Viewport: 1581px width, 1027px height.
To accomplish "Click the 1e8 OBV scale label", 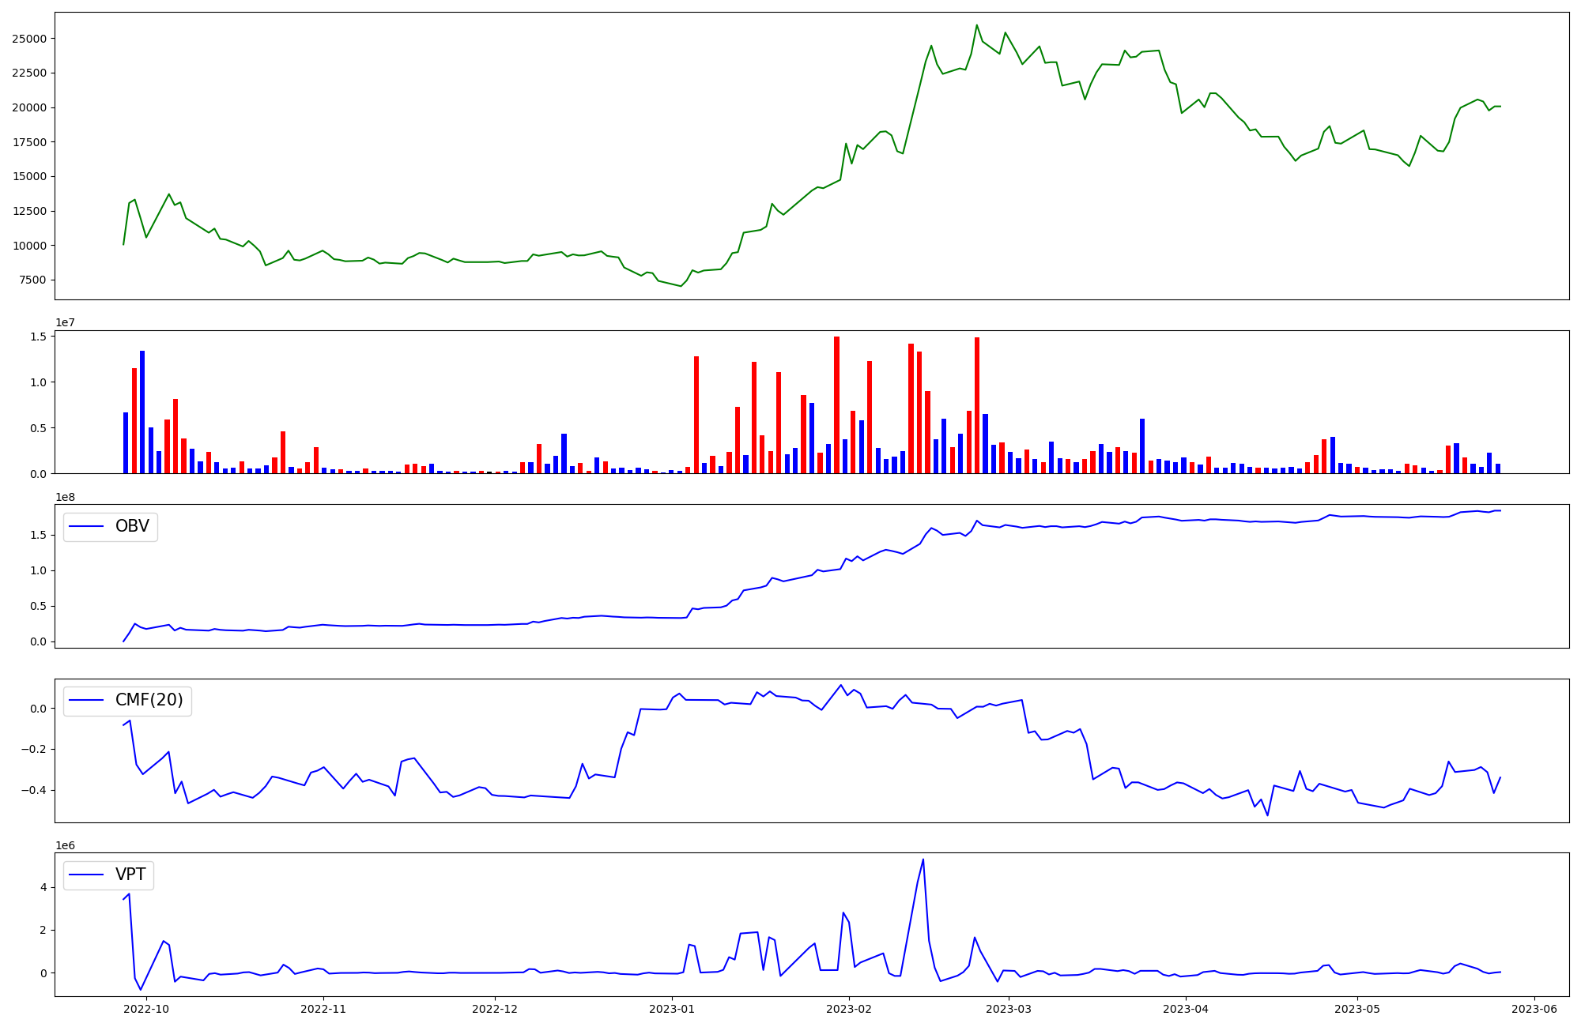I will (x=66, y=498).
